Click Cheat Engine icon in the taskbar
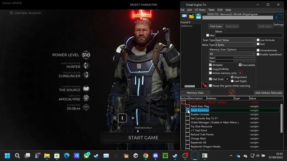This screenshot has height=161, width=287. [x=195, y=156]
